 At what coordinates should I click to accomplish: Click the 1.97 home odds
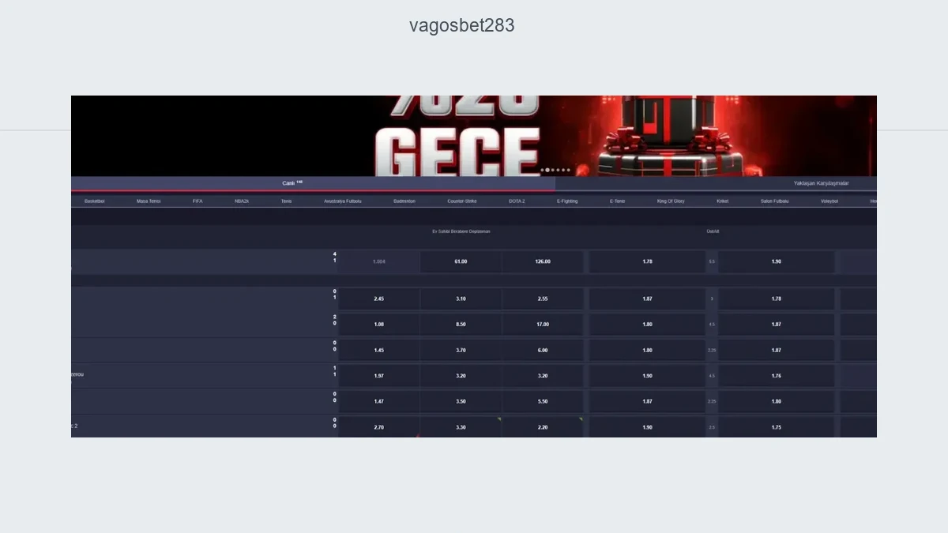(379, 376)
